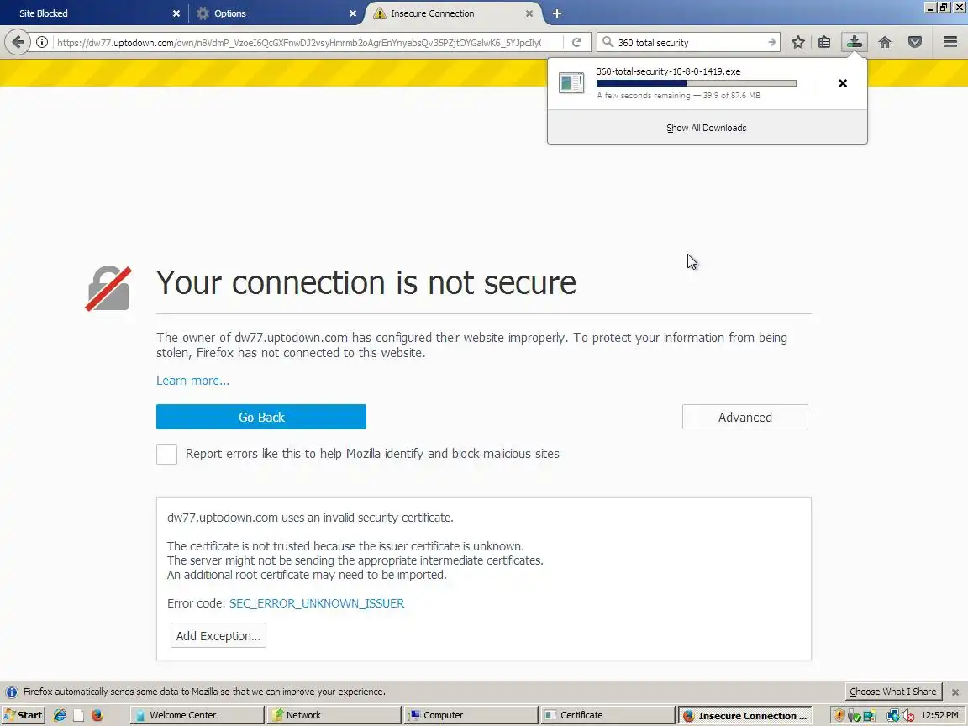Click the Insecure Connection taskbar button
The image size is (968, 726).
[745, 715]
